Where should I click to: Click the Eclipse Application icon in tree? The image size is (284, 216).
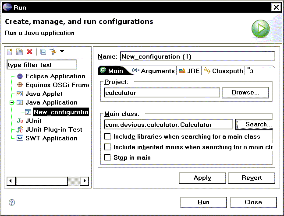coord(20,76)
